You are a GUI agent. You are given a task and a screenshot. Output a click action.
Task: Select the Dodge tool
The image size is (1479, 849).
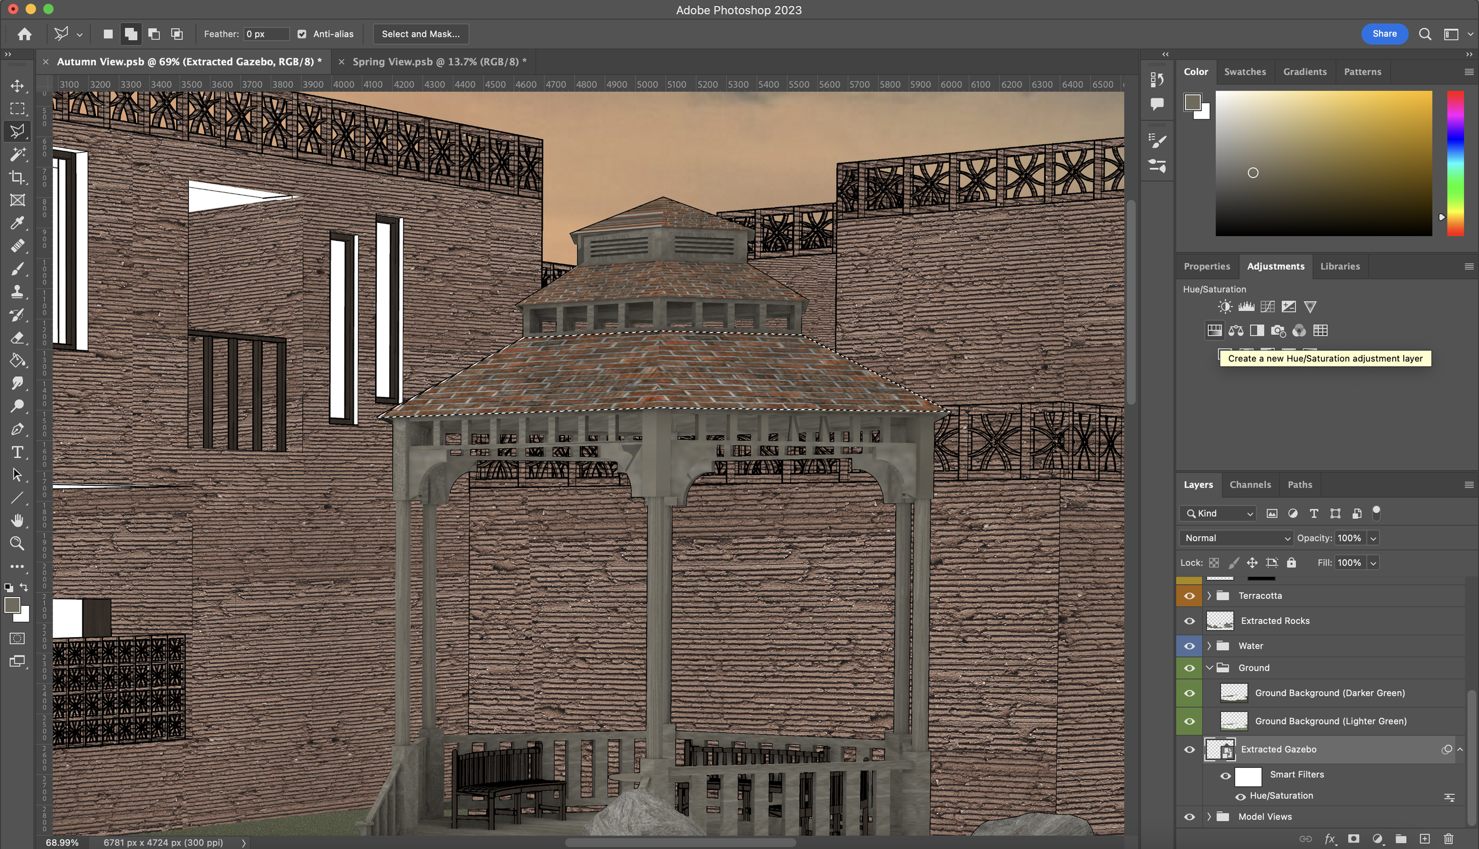pos(17,406)
